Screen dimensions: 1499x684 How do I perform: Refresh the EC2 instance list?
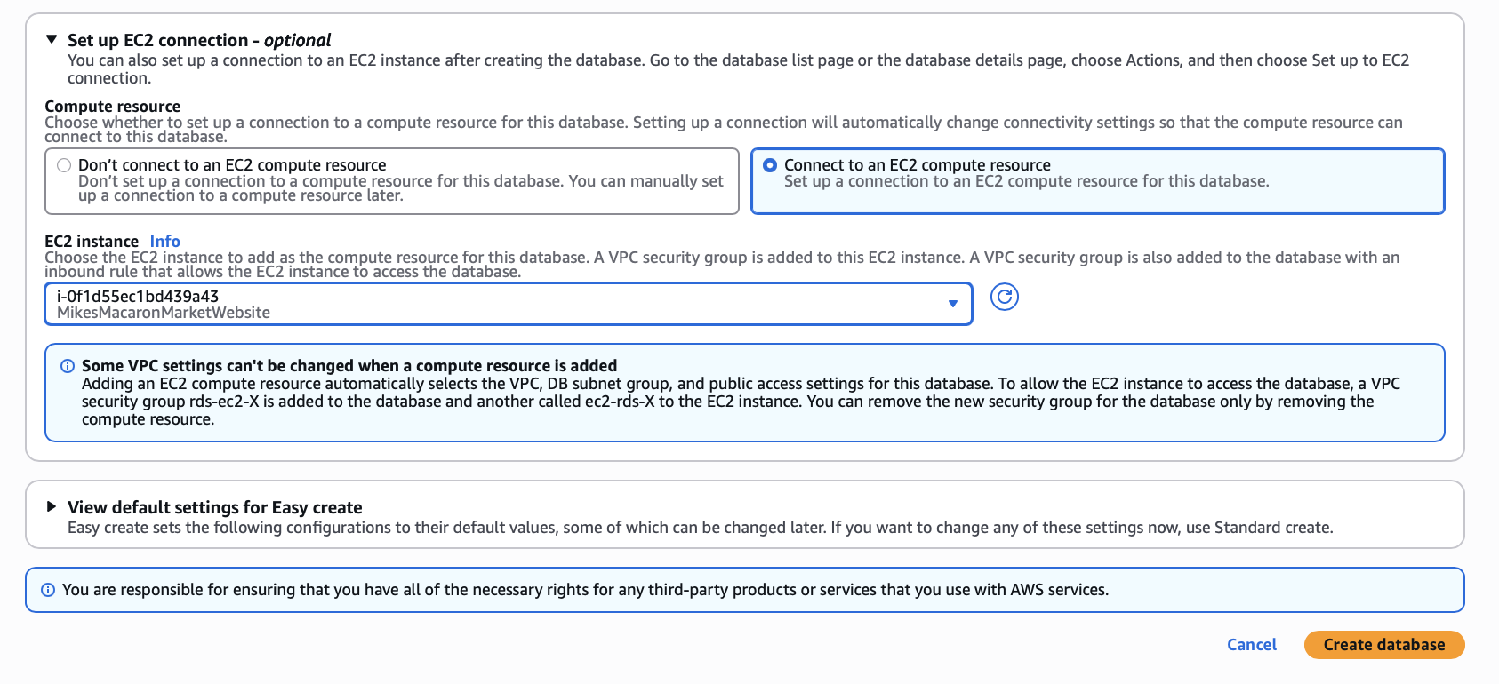click(1004, 297)
